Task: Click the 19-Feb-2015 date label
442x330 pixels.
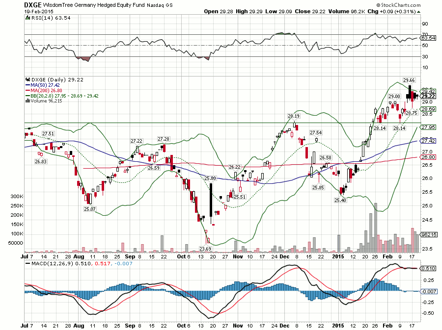Action: [39, 12]
